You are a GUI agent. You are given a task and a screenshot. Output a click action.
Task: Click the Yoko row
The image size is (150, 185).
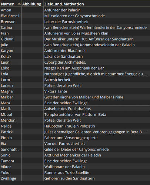[75, 172]
